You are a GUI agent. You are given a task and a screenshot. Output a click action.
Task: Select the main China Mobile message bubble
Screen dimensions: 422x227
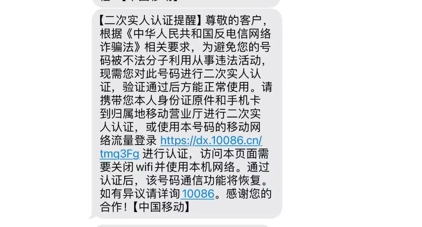point(186,113)
